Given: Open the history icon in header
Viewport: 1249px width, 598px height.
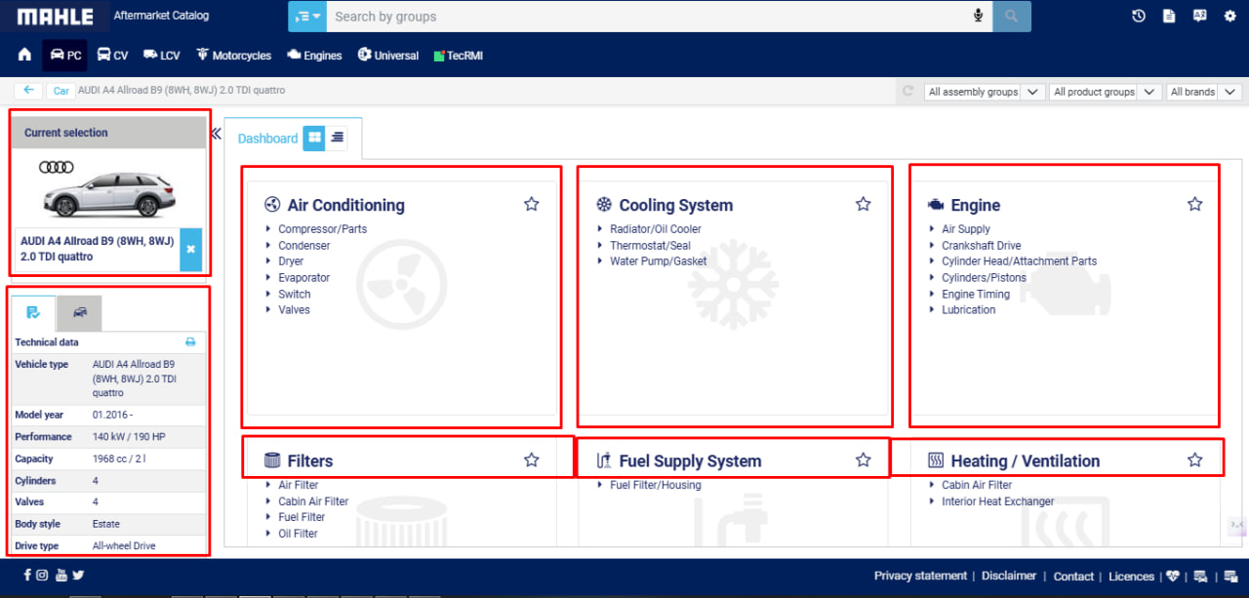Looking at the screenshot, I should [1139, 17].
